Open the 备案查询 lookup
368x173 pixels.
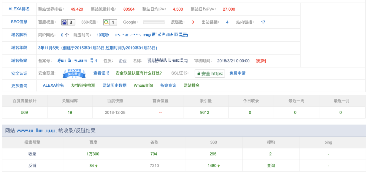[168, 86]
